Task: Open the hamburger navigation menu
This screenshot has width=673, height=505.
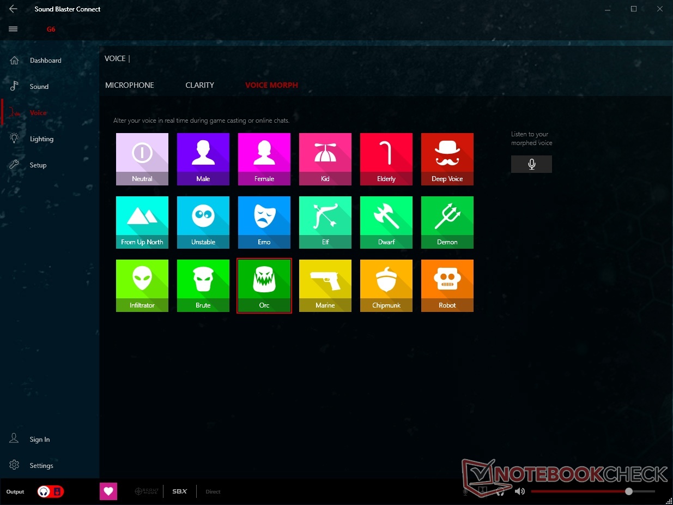Action: [13, 29]
